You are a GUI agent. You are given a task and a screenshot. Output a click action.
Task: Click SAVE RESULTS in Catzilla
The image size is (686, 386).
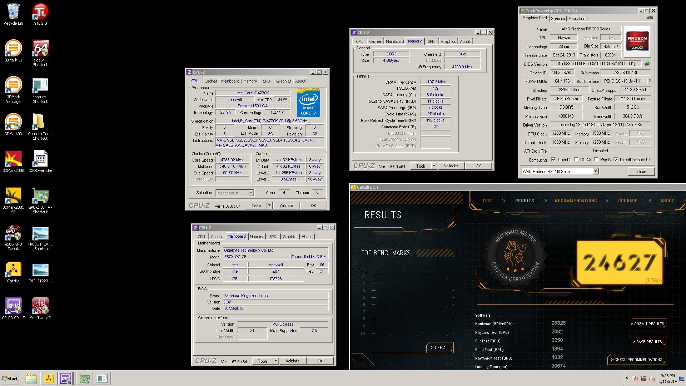(647, 342)
